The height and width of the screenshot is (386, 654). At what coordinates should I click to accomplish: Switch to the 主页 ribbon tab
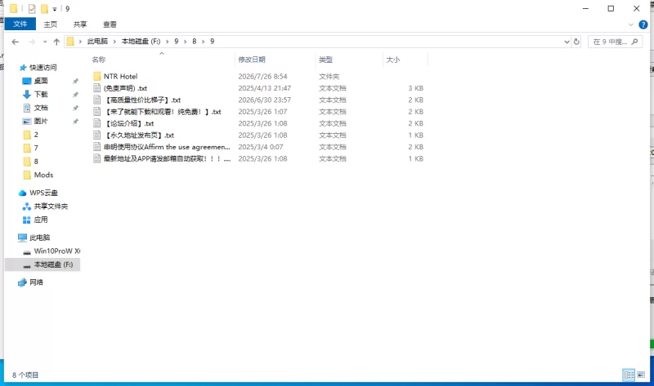tap(51, 24)
